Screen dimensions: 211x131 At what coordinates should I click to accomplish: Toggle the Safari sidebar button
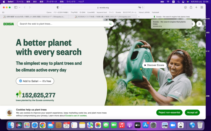(x=16, y=7)
